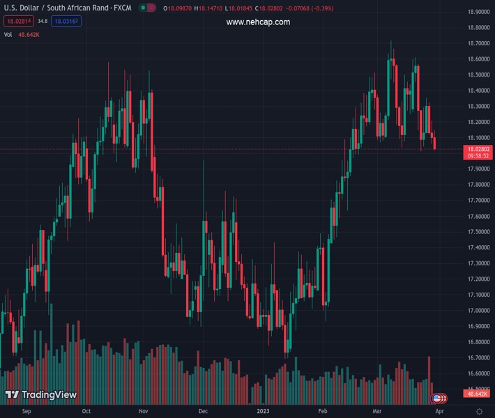Click the Oct label on time axis

pyautogui.click(x=86, y=411)
